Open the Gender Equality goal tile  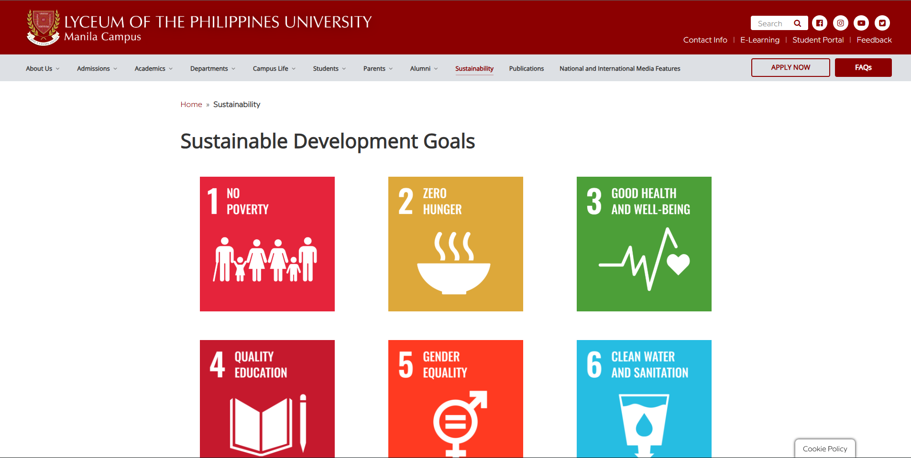[x=456, y=399]
